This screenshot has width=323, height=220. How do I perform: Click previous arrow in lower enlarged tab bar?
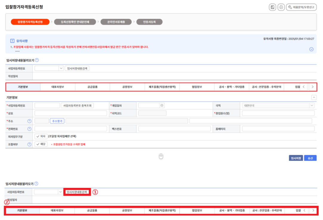pyautogui.click(x=304, y=210)
